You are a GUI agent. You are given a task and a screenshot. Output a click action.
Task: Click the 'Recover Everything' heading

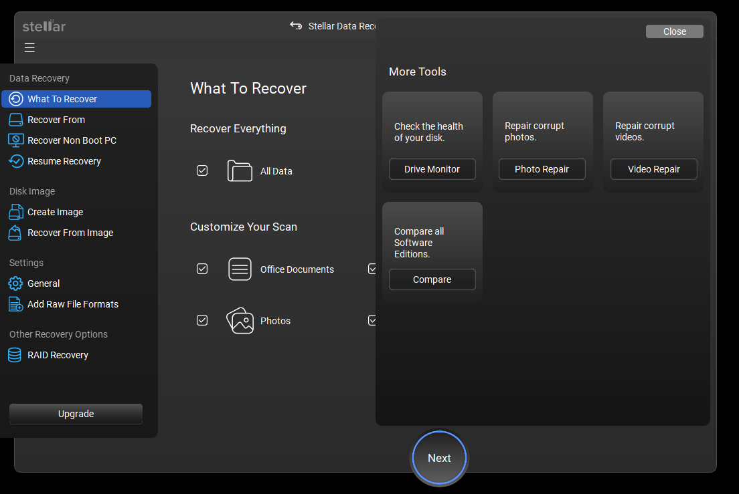click(238, 128)
